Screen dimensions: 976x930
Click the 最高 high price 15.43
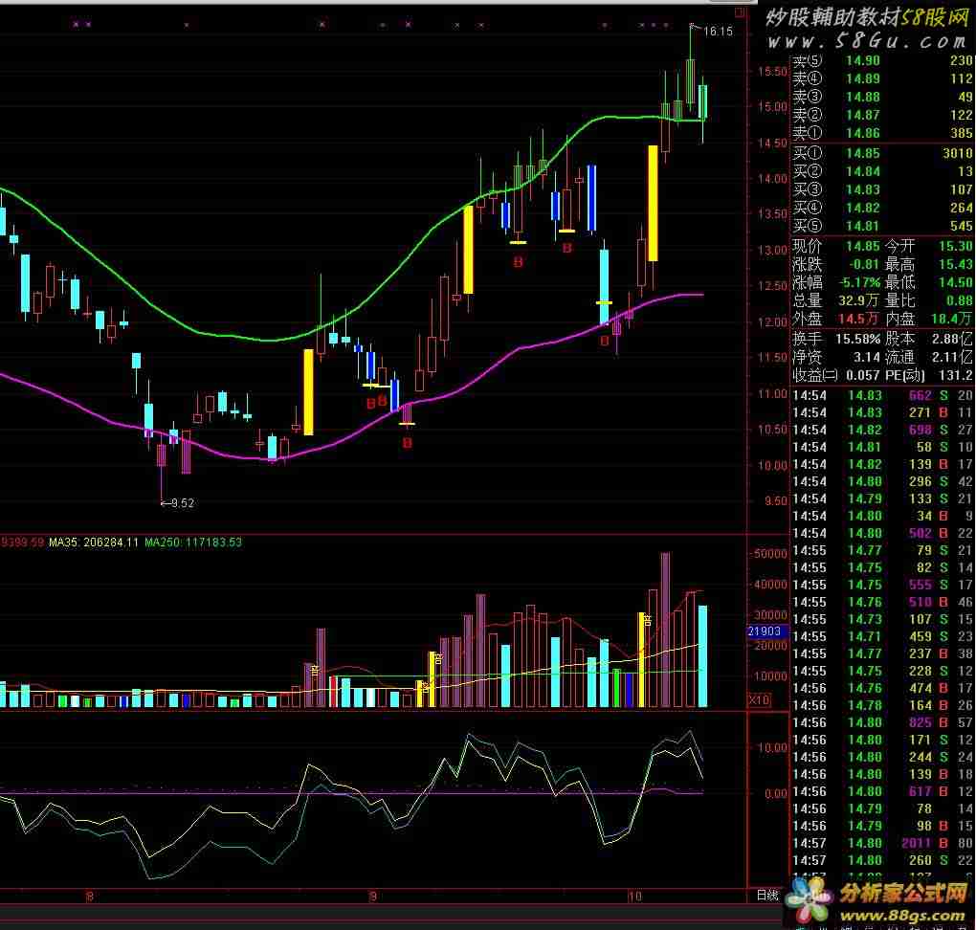coord(956,264)
